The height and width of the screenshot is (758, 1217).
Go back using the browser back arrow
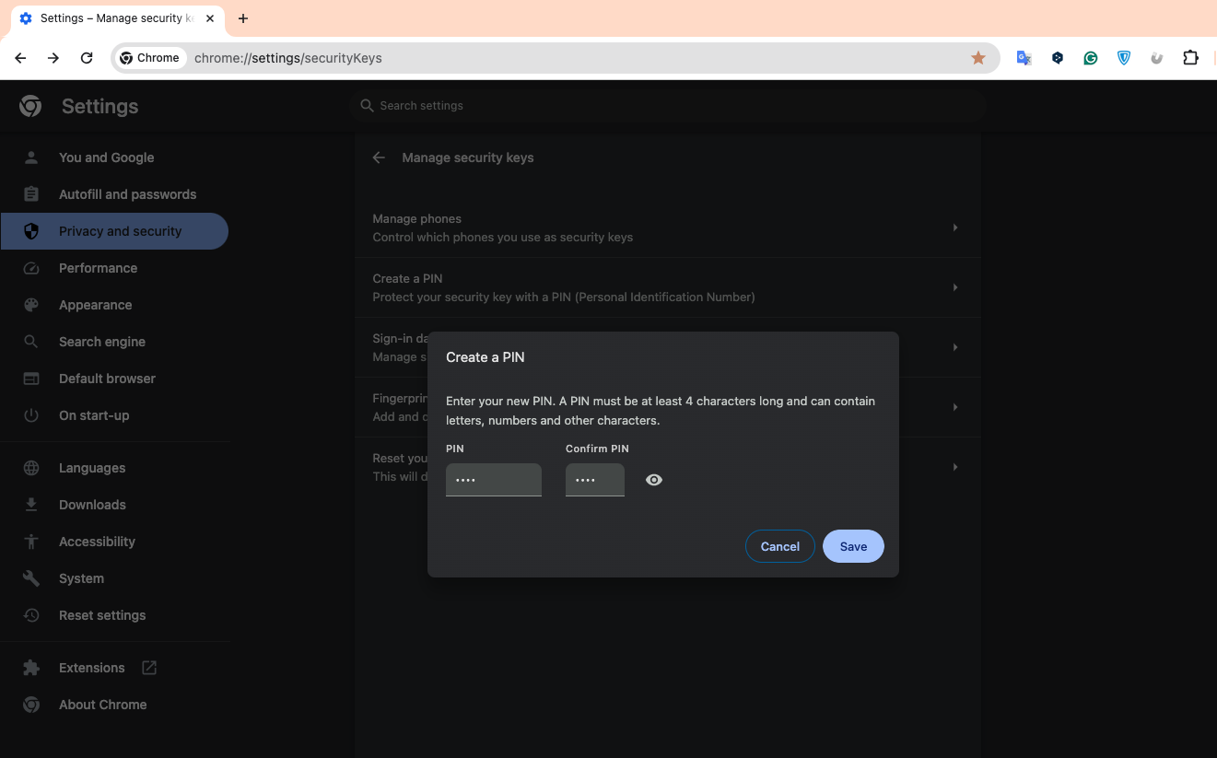20,58
